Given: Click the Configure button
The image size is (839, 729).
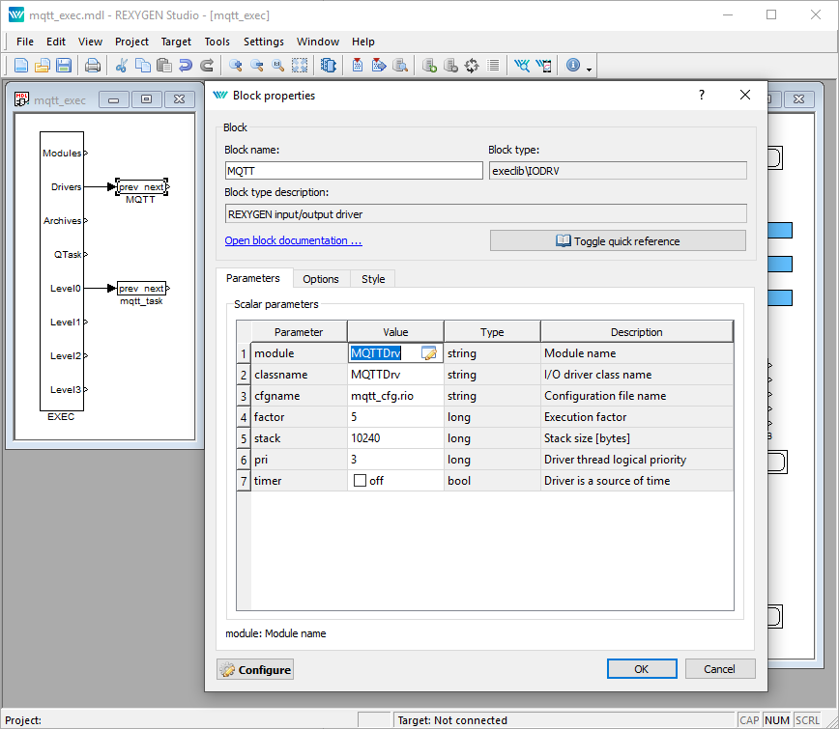Looking at the screenshot, I should coord(255,670).
